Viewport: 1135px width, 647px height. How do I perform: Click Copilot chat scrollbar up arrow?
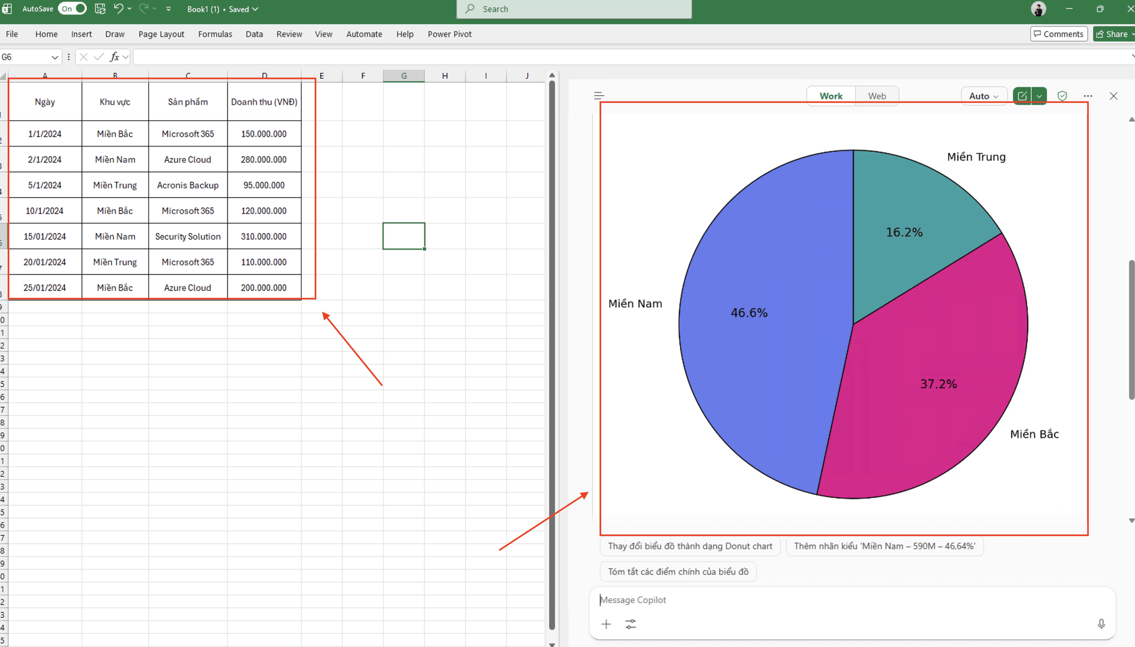[1131, 120]
